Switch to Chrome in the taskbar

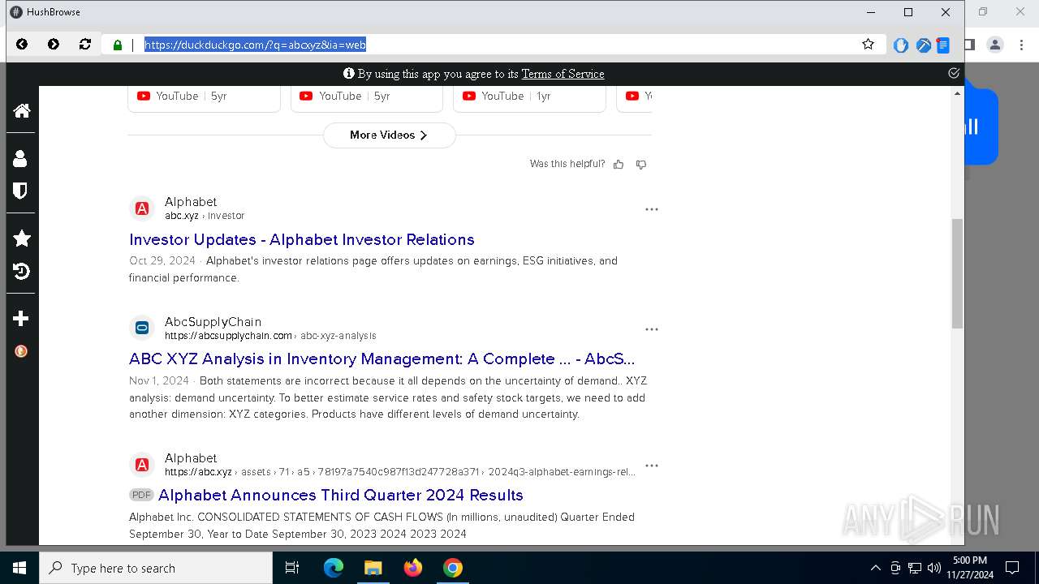pyautogui.click(x=453, y=568)
